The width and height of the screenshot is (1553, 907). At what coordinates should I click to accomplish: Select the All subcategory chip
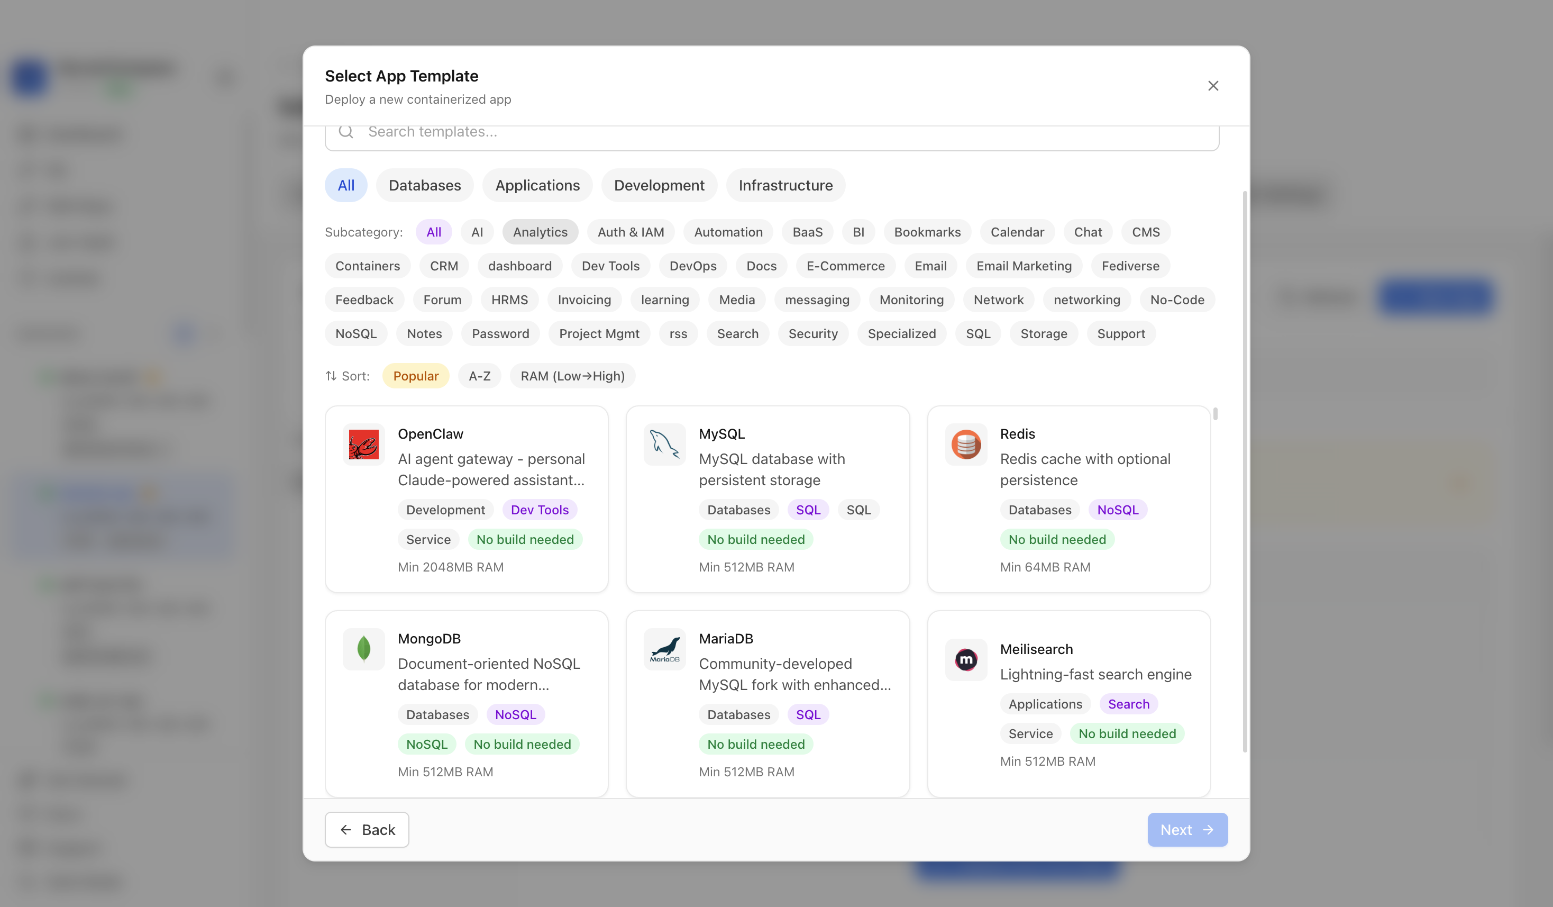(x=433, y=232)
